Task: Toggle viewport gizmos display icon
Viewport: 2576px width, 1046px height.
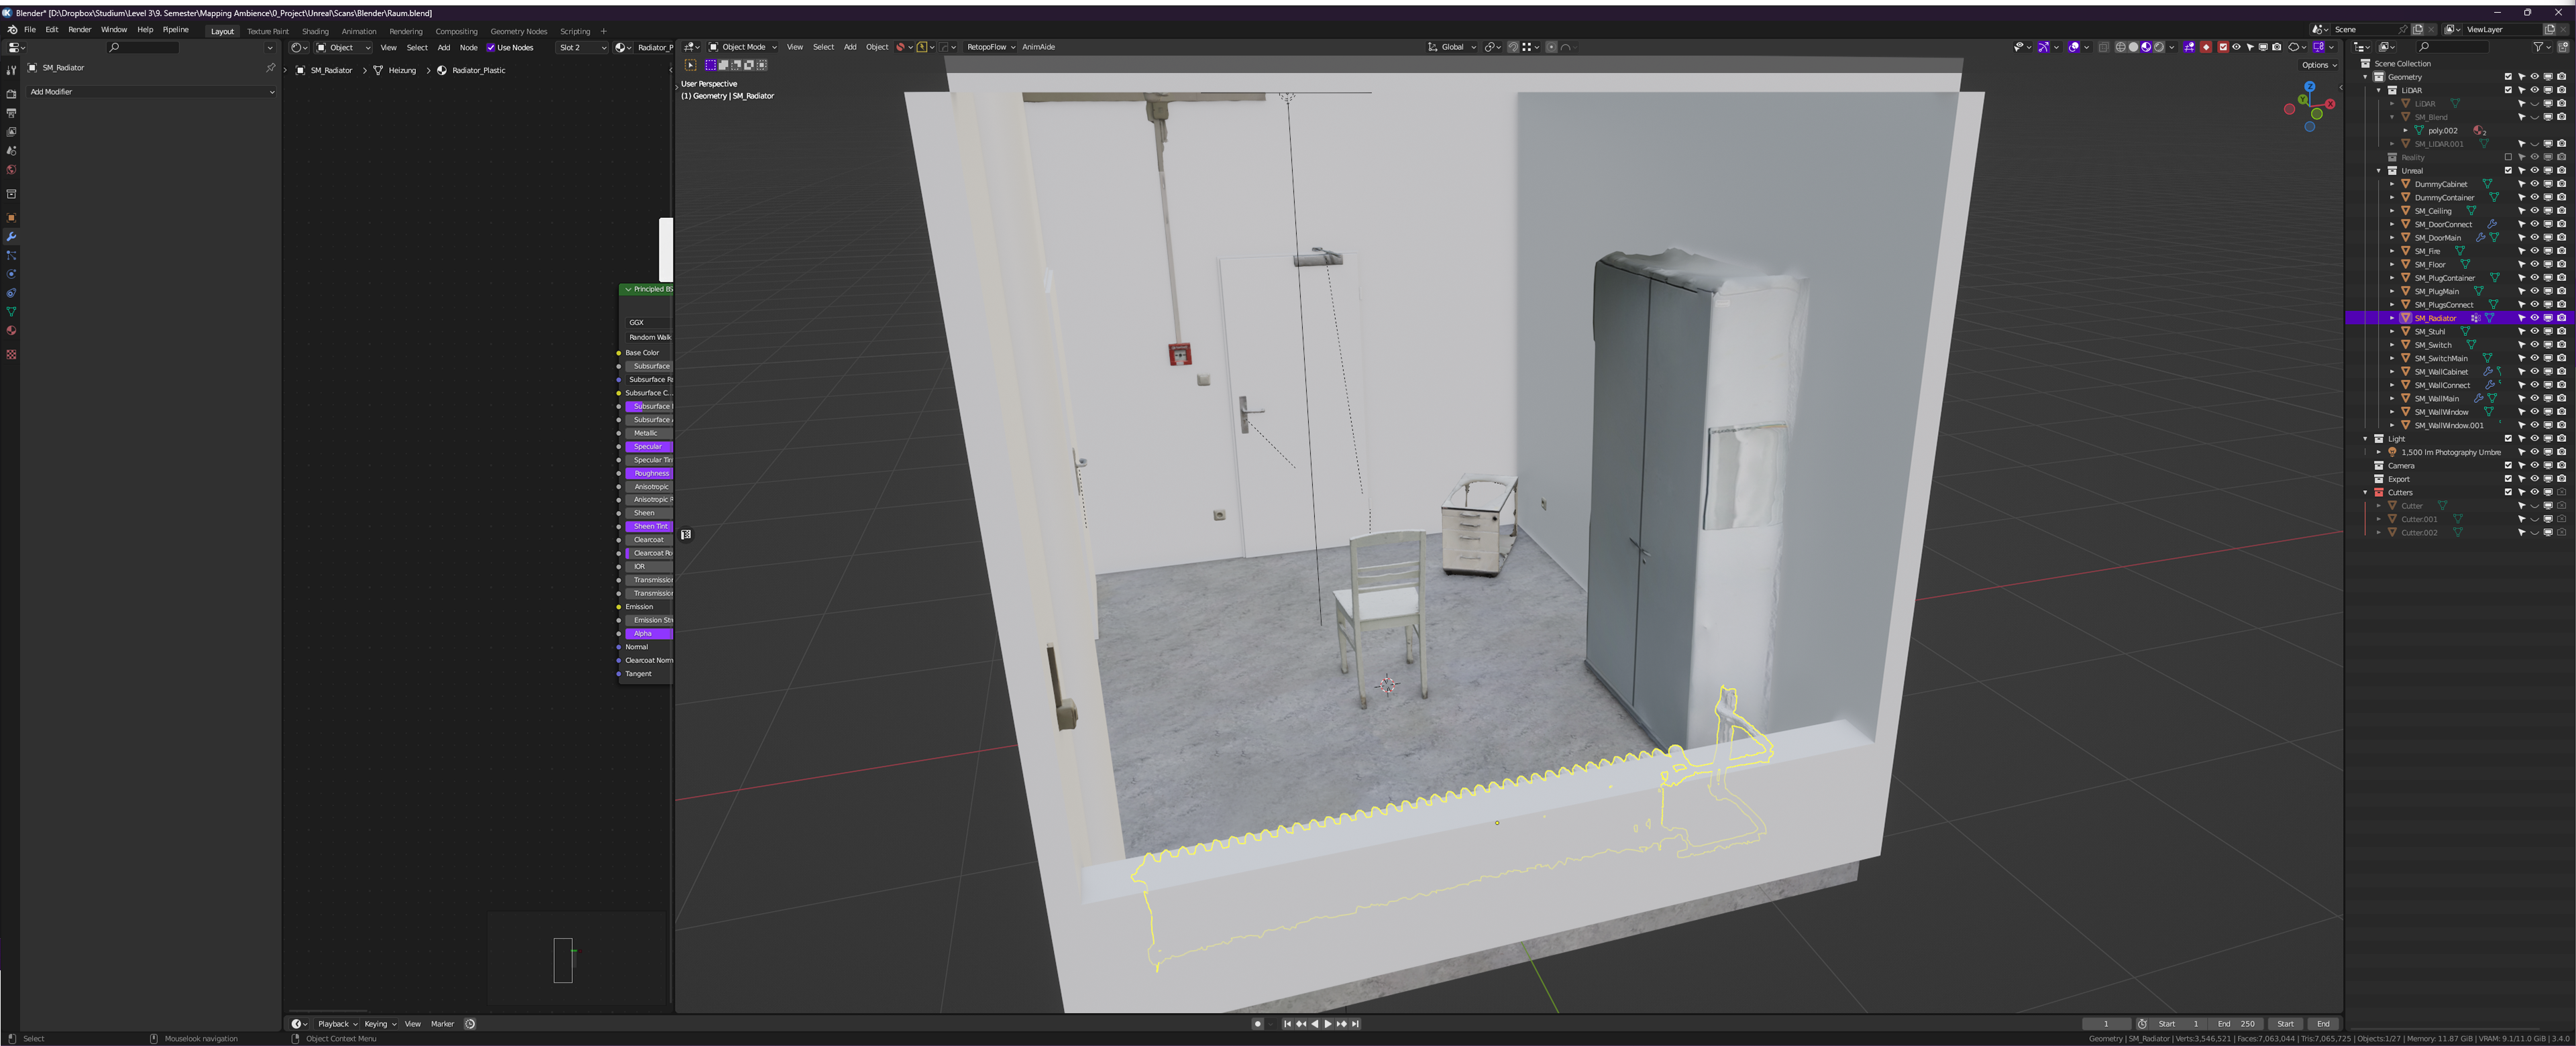Action: pyautogui.click(x=2043, y=47)
